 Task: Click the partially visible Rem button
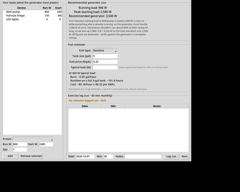(x=184, y=157)
